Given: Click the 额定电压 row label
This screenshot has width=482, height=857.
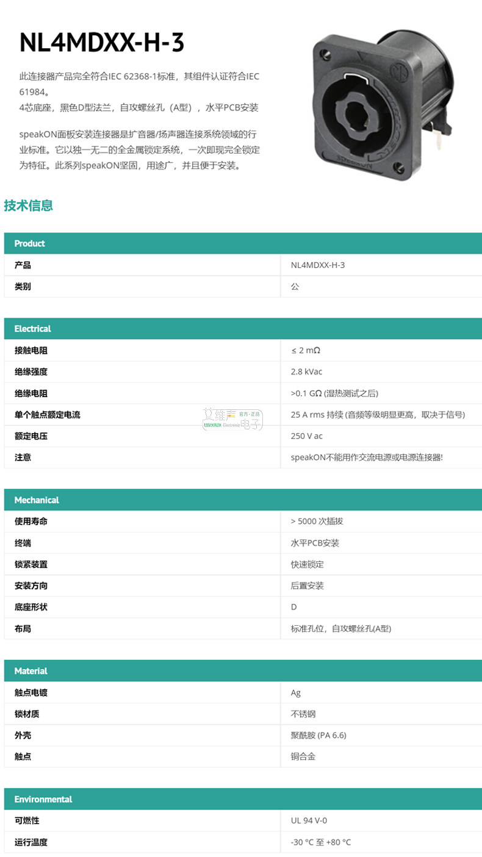Looking at the screenshot, I should coord(31,436).
